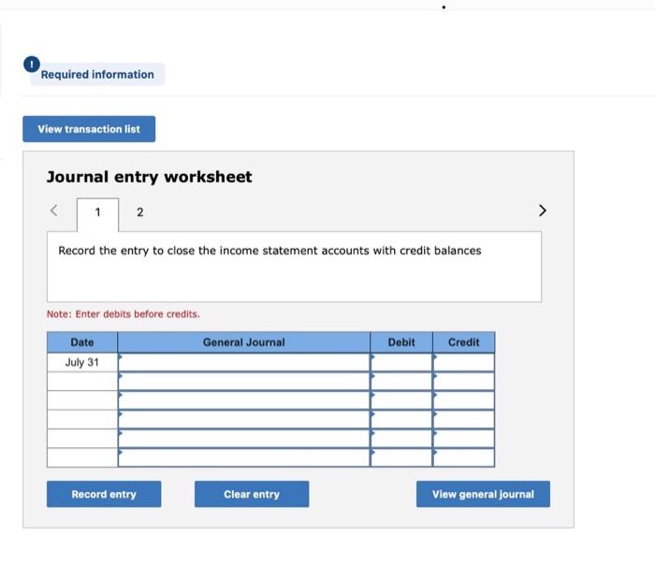Click the General Journal column header
This screenshot has width=655, height=565.
pos(244,342)
